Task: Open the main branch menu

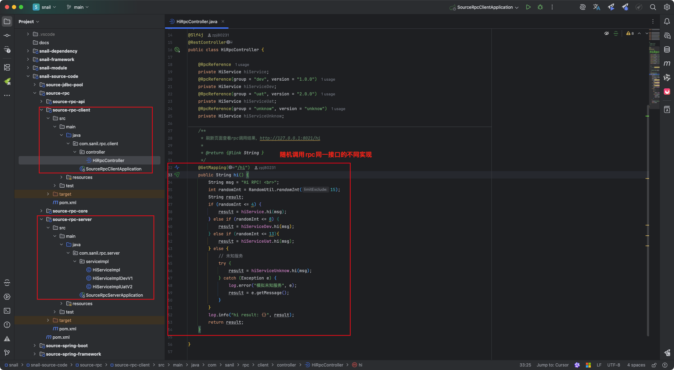Action: [x=78, y=7]
